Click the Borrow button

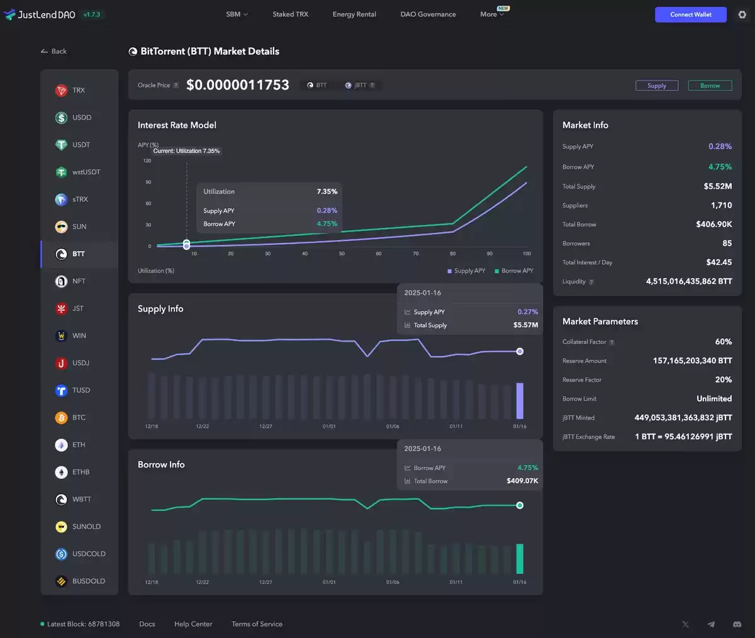coord(710,86)
